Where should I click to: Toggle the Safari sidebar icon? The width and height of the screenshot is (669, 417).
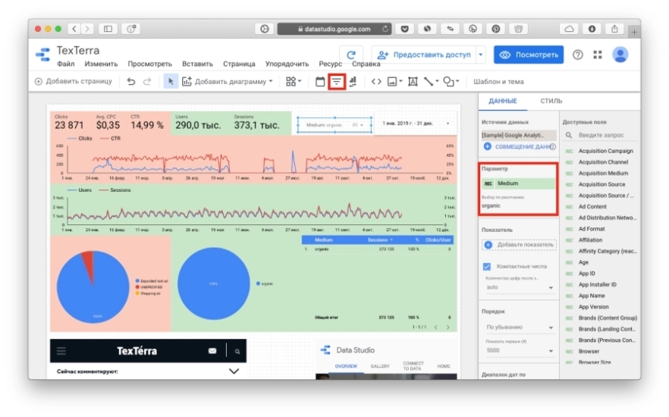(x=108, y=29)
